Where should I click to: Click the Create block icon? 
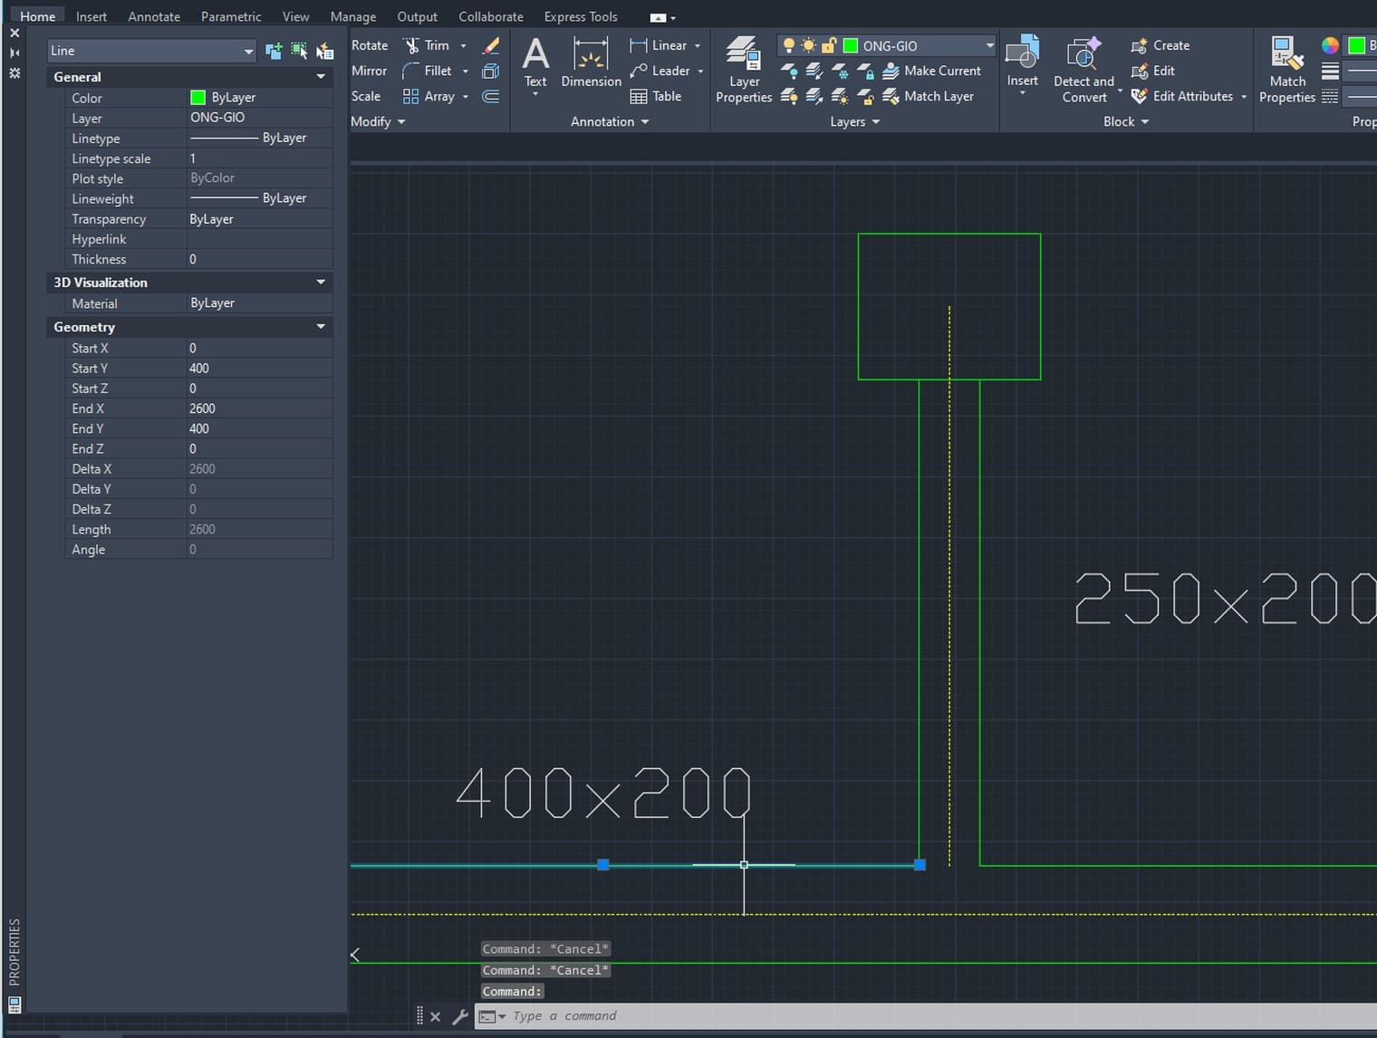[1140, 45]
